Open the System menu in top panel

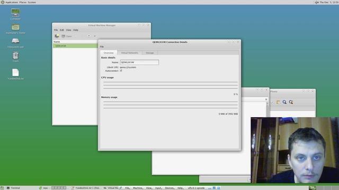click(32, 2)
